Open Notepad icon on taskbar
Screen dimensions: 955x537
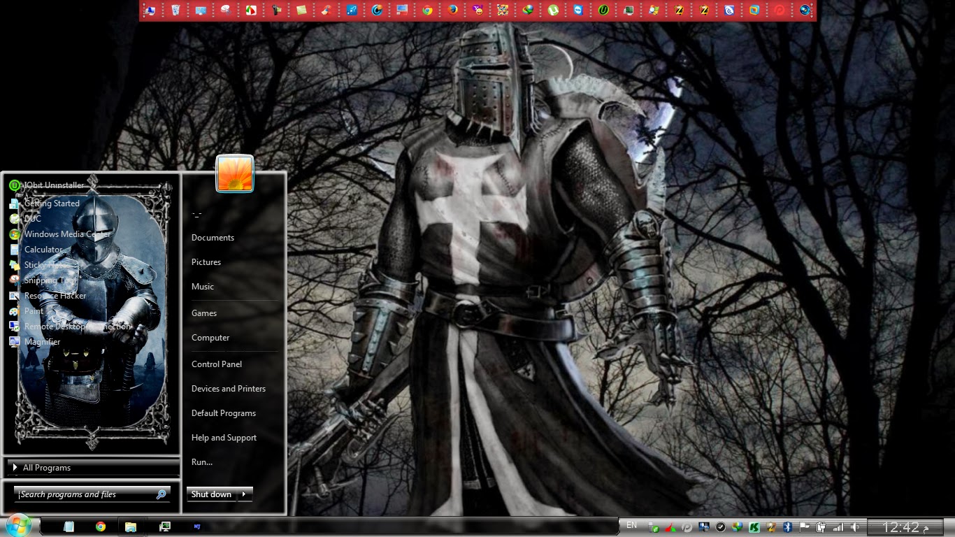point(69,527)
